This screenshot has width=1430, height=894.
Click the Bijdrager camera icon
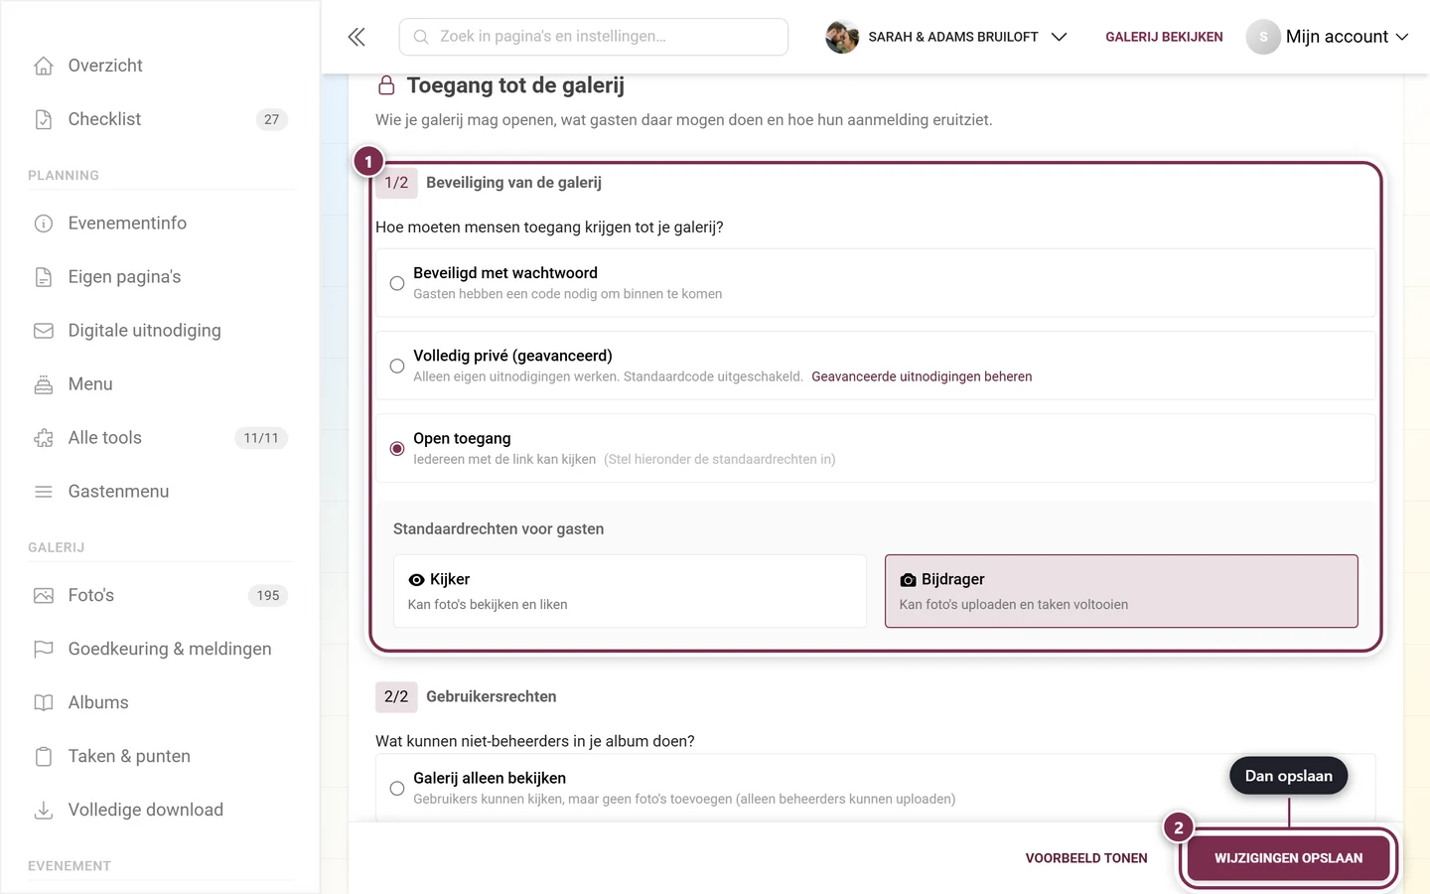pos(908,580)
